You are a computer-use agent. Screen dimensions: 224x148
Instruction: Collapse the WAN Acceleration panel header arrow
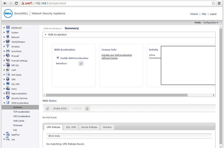point(46,35)
